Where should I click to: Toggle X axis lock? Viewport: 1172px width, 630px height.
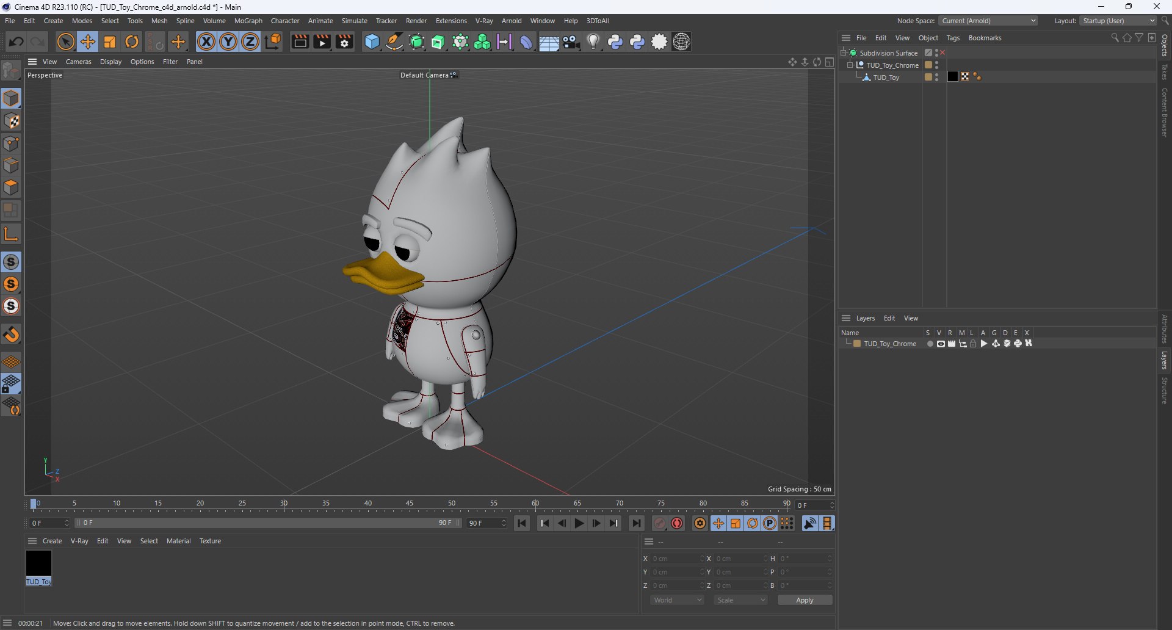tap(206, 42)
